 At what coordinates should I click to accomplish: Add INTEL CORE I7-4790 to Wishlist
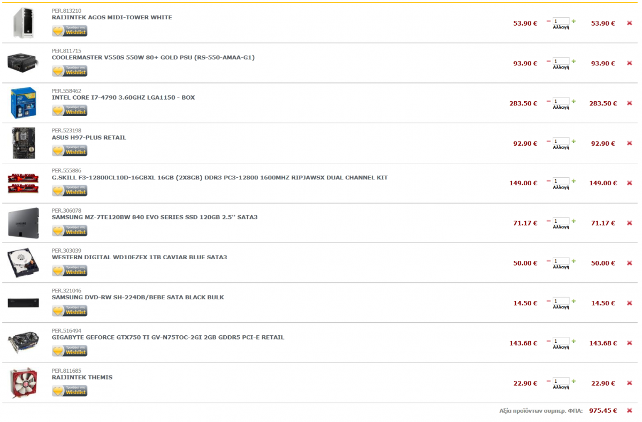pyautogui.click(x=70, y=111)
